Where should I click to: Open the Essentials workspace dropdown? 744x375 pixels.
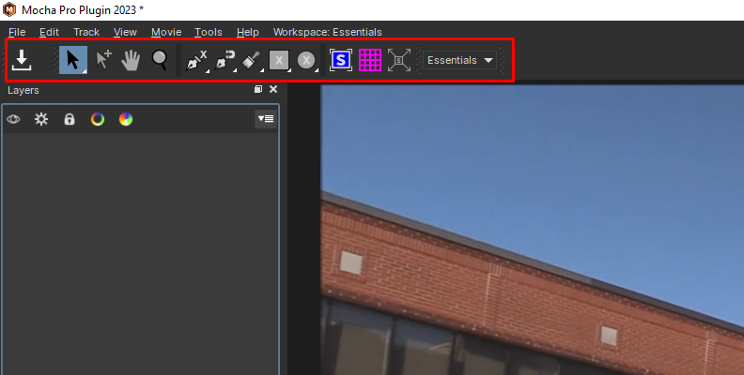(459, 60)
